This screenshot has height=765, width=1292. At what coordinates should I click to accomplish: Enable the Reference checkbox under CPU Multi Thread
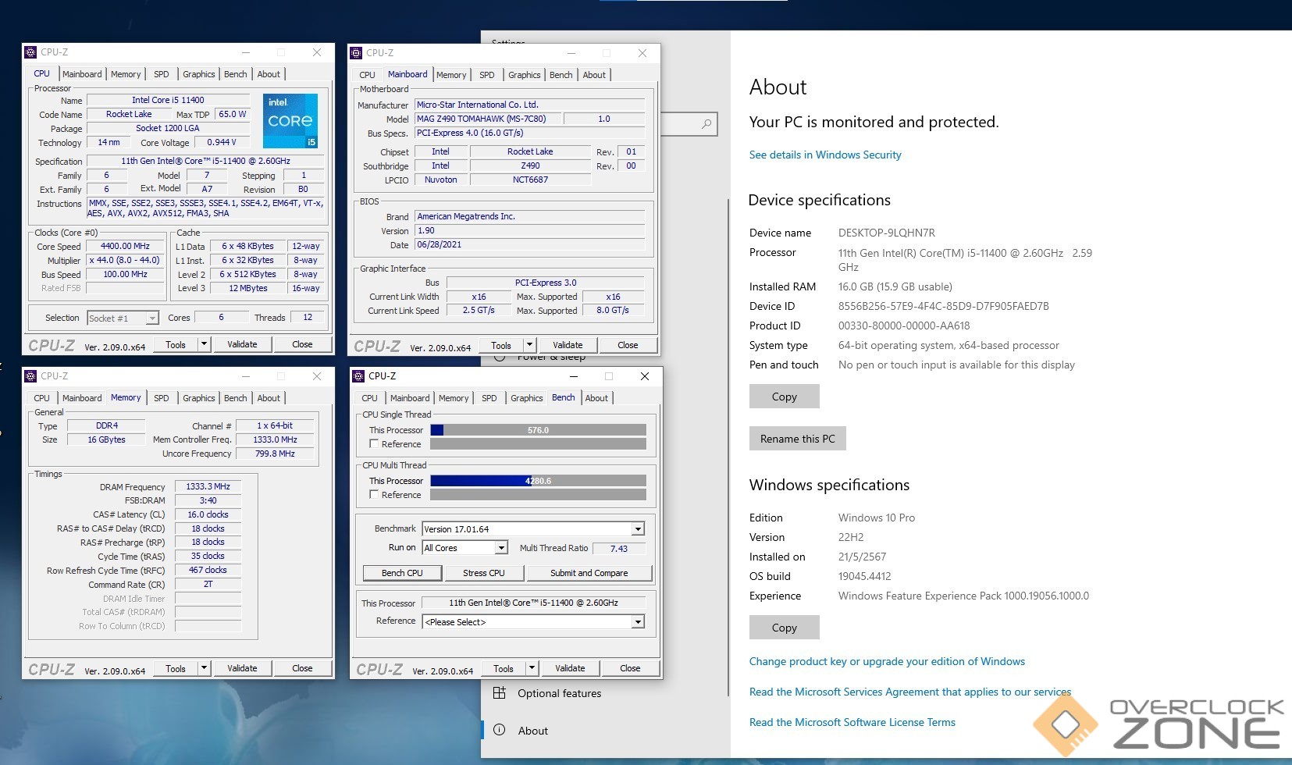tap(375, 495)
